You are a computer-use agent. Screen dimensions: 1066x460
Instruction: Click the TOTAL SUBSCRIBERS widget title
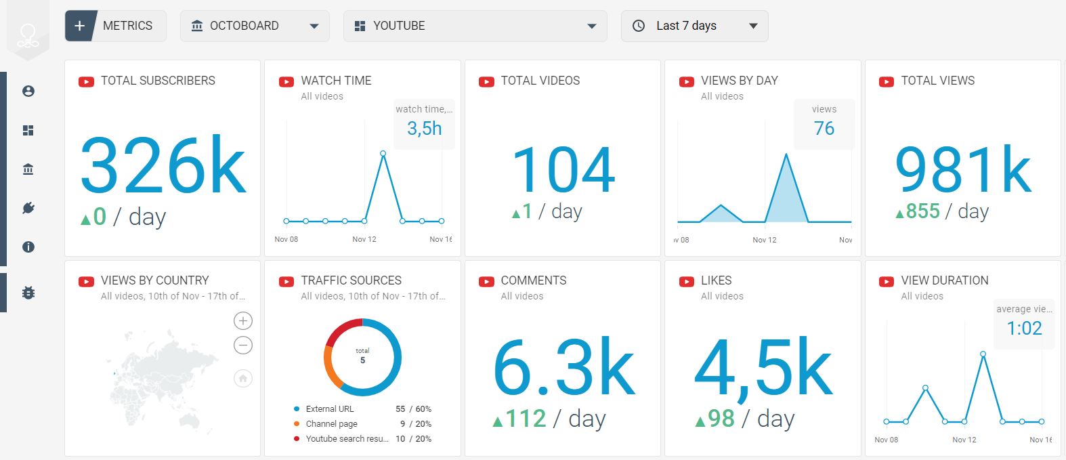coord(158,81)
